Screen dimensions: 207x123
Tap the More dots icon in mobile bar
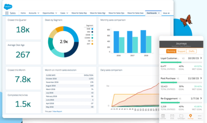click(199, 116)
